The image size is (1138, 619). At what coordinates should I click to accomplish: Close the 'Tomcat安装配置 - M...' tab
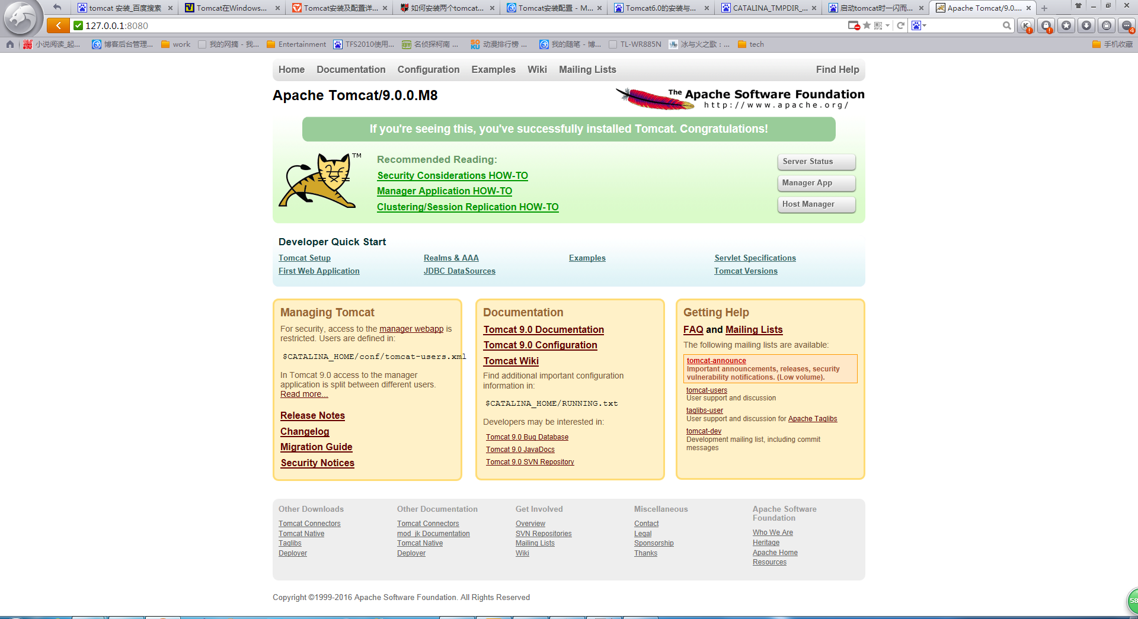[599, 8]
